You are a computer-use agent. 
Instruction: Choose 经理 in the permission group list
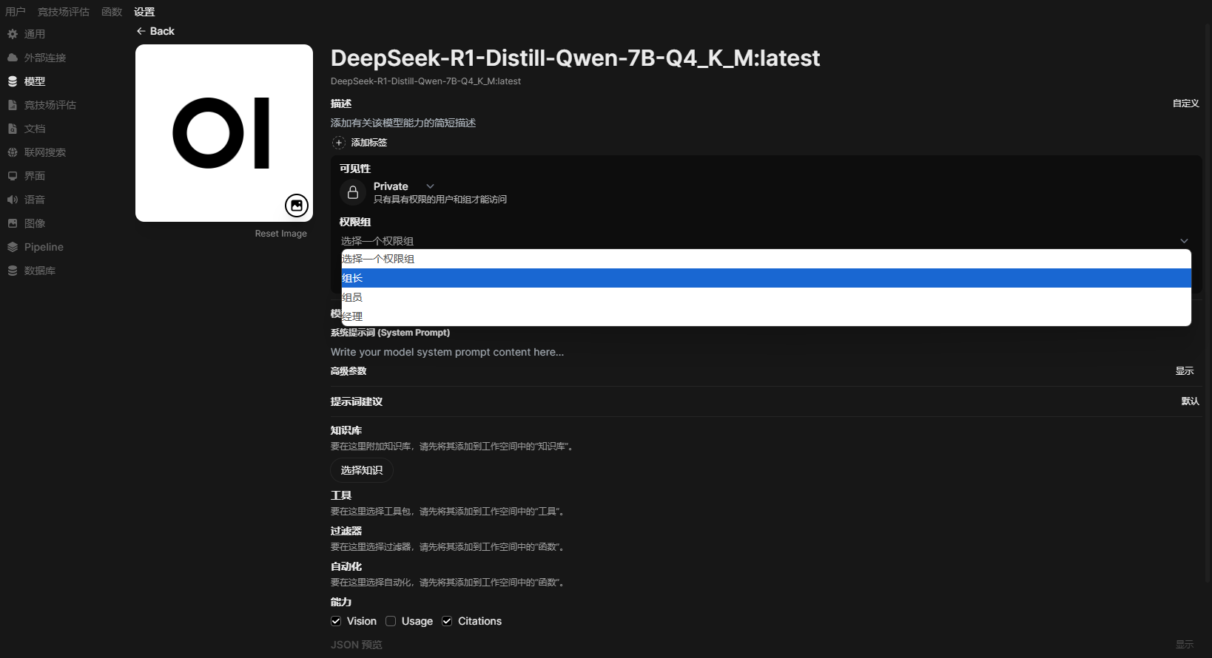point(767,316)
